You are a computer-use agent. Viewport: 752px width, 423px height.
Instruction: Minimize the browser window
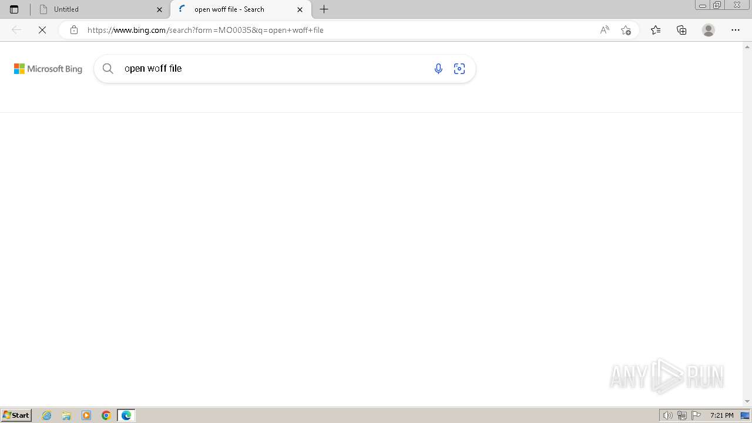[703, 5]
